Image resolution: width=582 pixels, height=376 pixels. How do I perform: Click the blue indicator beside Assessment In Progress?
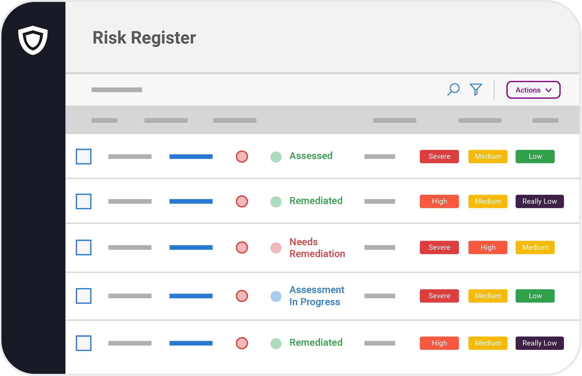276,296
